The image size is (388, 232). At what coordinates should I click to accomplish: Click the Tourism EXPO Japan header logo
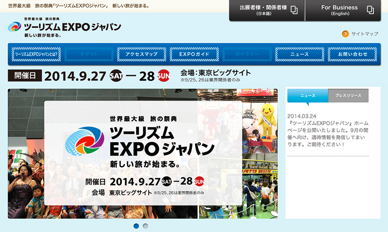pos(64,28)
